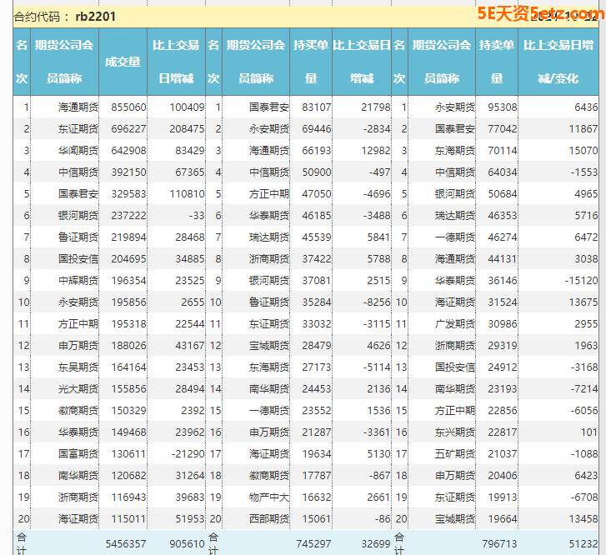Click the total long position 745297
The height and width of the screenshot is (555, 606).
(313, 543)
